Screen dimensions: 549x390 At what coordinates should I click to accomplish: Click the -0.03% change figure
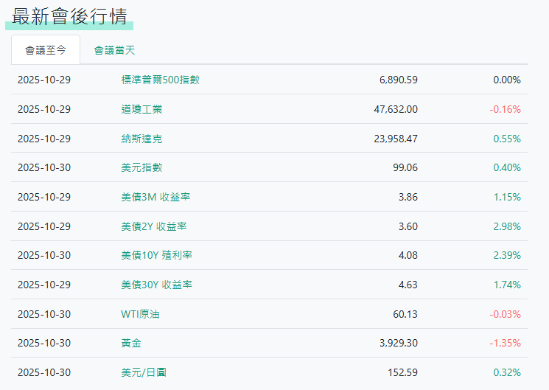coord(505,314)
